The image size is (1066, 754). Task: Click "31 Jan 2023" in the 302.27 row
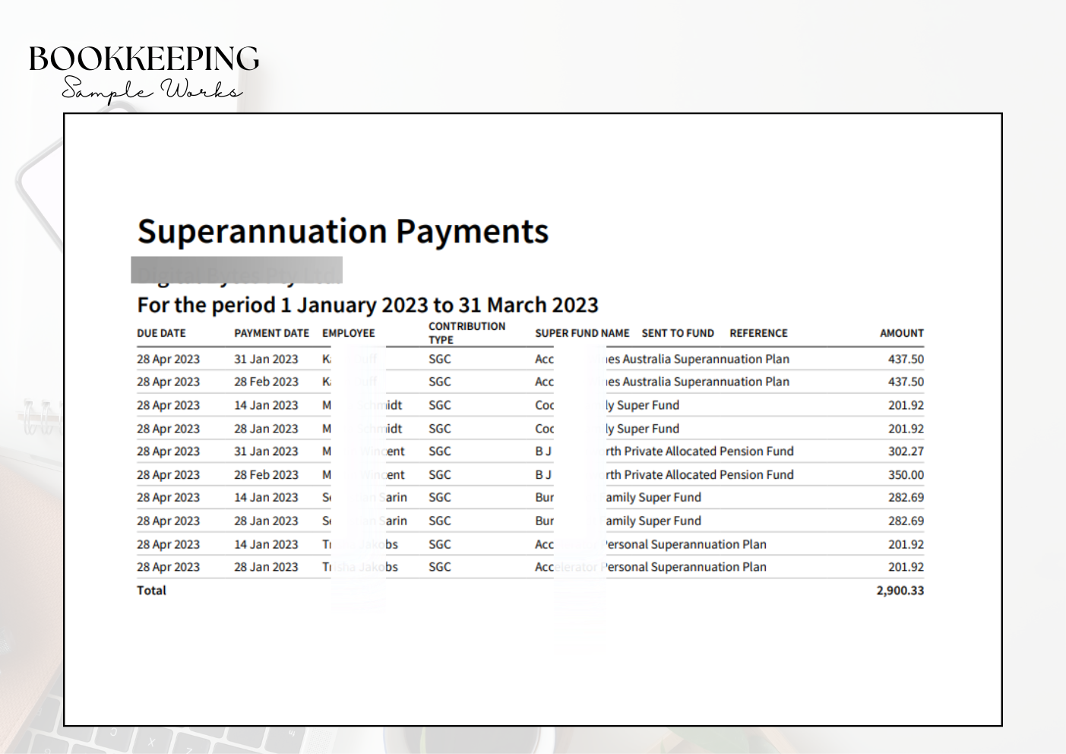(266, 451)
